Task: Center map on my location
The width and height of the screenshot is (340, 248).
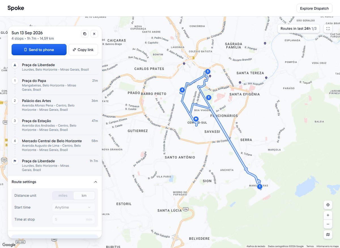Action: pos(328,205)
